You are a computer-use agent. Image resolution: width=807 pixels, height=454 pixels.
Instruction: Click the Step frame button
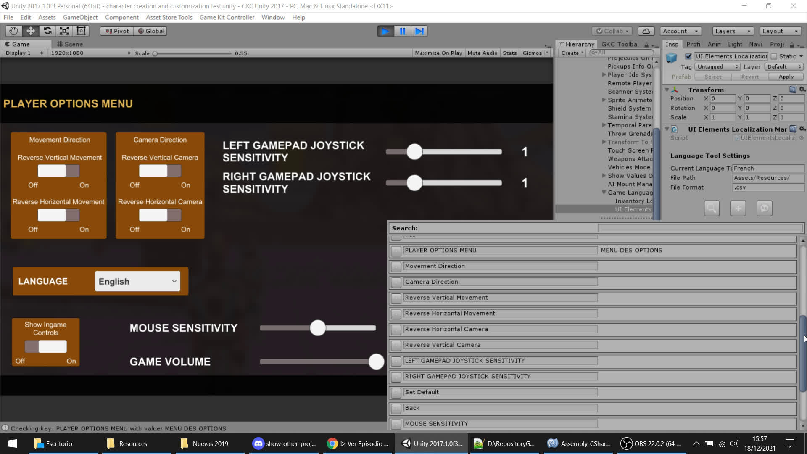pos(419,31)
